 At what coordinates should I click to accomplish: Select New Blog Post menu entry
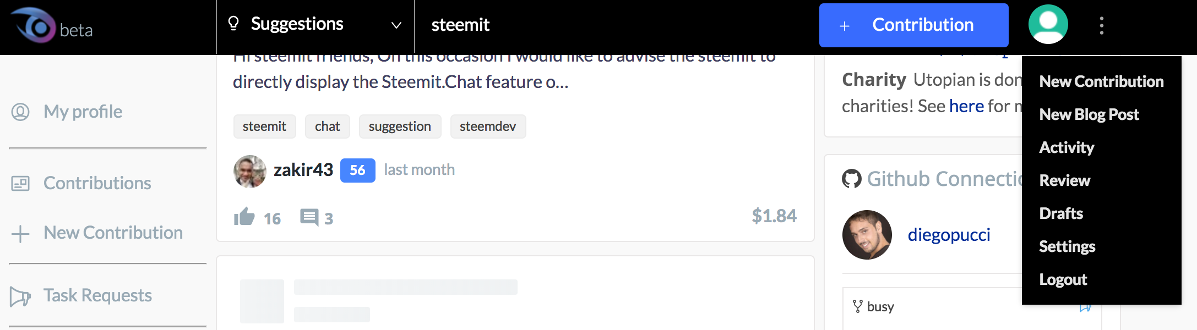tap(1089, 114)
